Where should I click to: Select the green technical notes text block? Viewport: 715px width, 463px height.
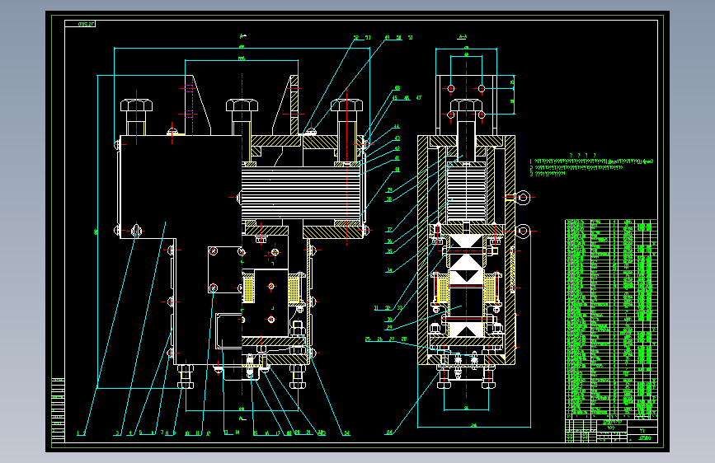click(x=591, y=165)
